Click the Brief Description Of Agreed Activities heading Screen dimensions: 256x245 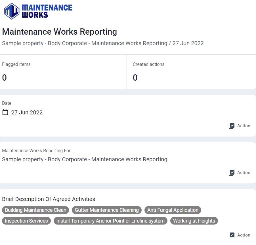49,199
